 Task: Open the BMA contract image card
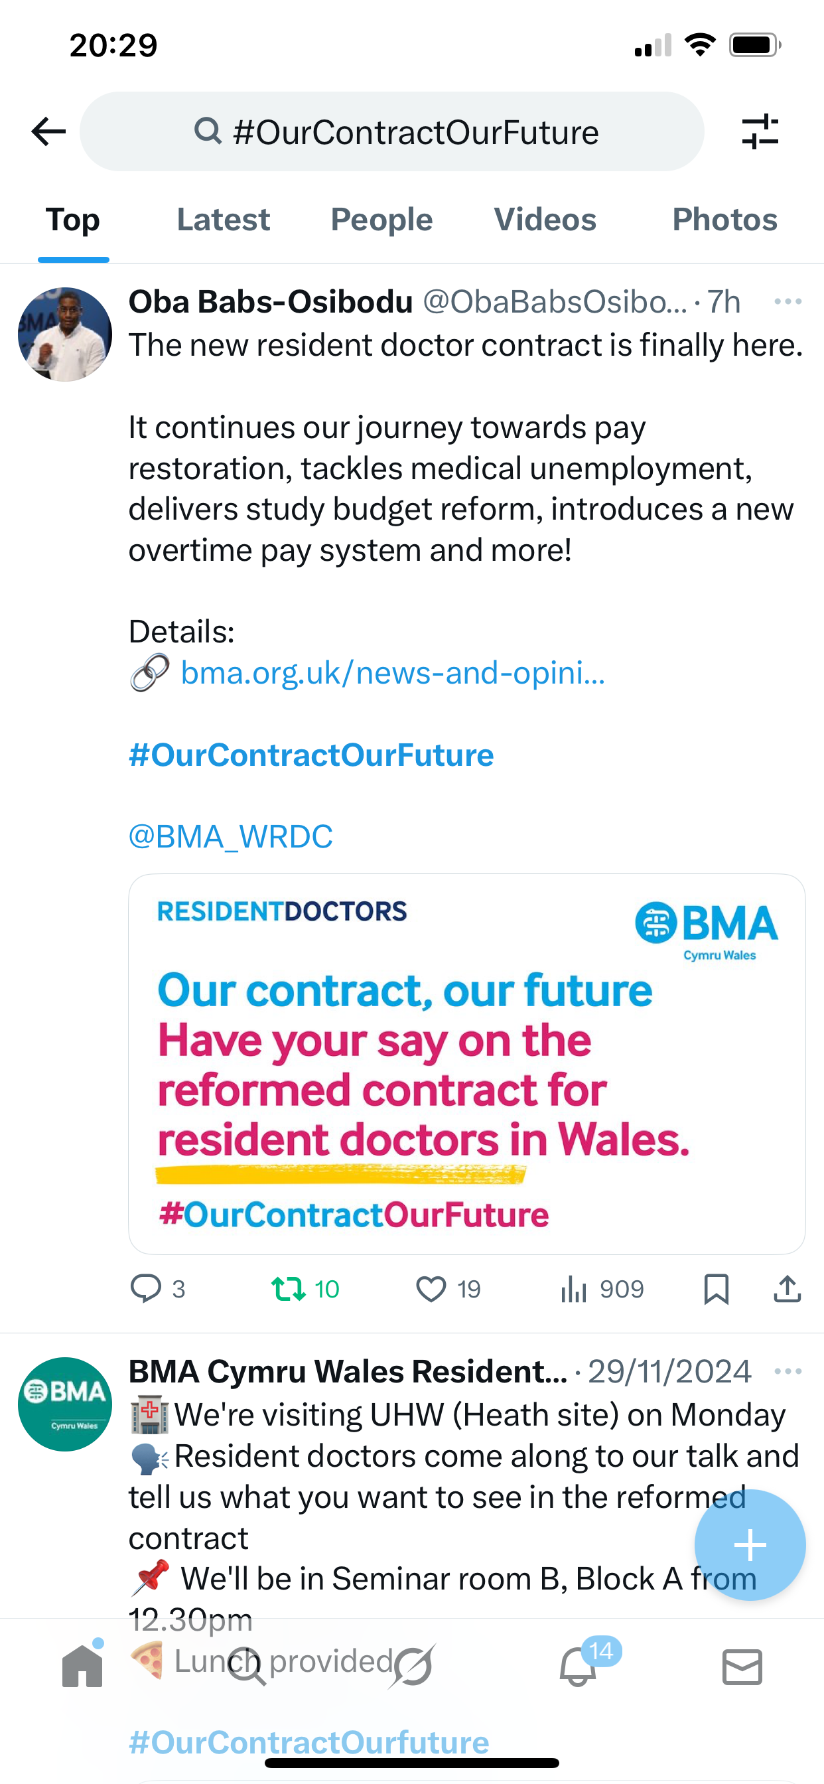[x=466, y=1063]
